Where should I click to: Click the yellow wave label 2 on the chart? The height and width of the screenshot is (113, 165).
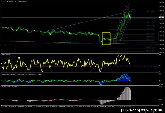coord(108,43)
